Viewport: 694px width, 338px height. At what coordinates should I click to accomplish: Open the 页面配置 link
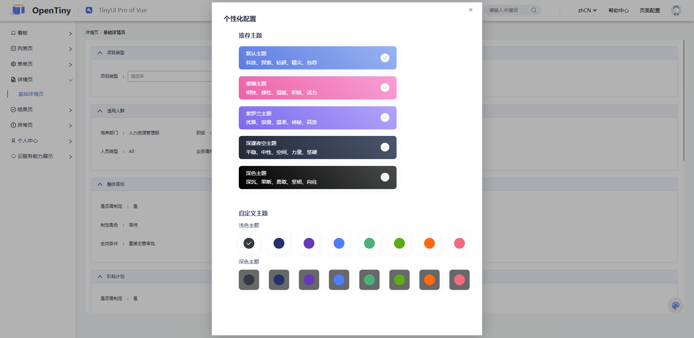649,10
